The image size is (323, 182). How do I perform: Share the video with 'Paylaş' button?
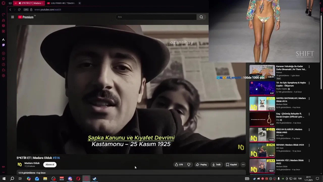click(201, 165)
